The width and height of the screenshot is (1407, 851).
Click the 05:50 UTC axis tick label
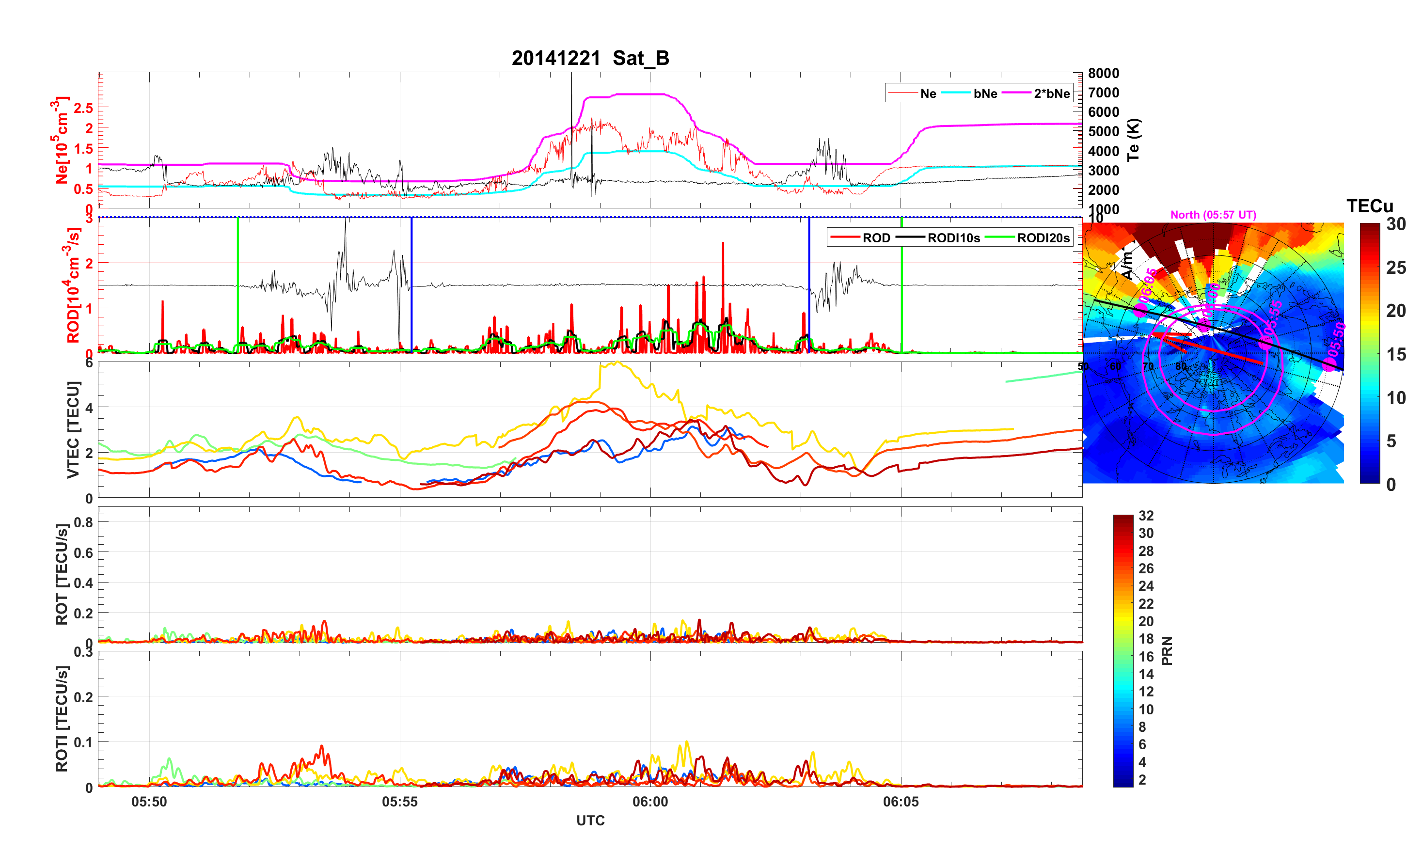tap(149, 802)
